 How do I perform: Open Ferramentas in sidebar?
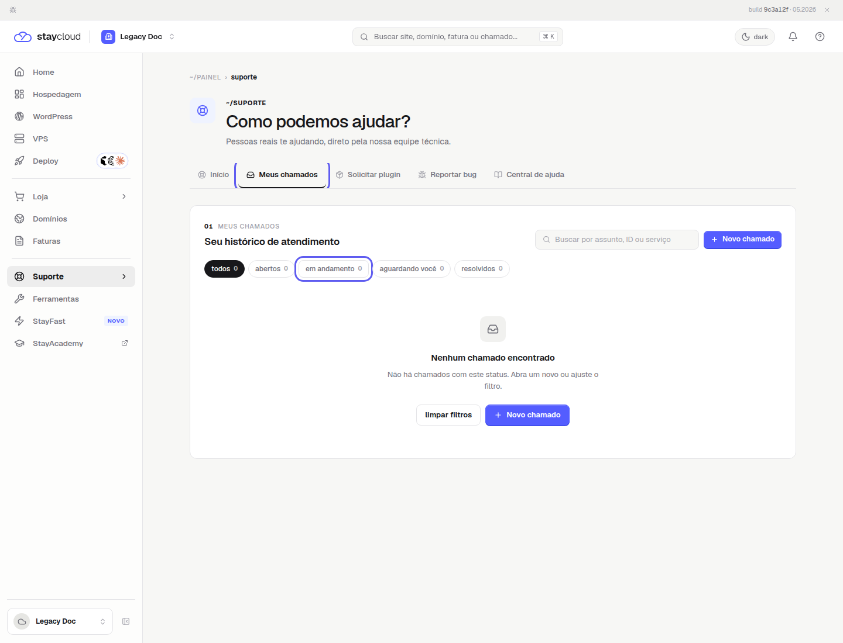coord(71,299)
